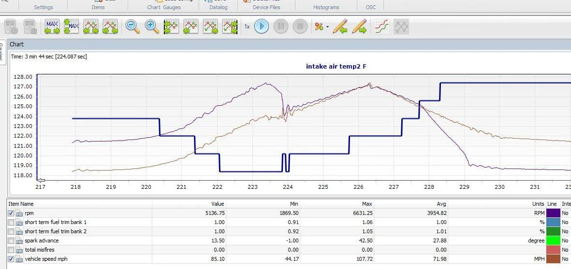Sort by the Value column header
Screen dimensions: 571x269
coord(218,204)
